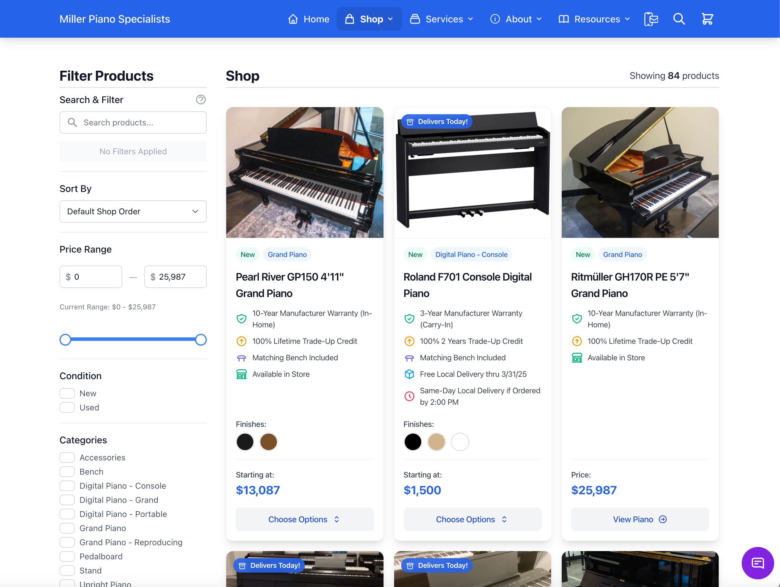The height and width of the screenshot is (587, 780).
Task: Click the search magnifier in header
Action: coord(679,19)
